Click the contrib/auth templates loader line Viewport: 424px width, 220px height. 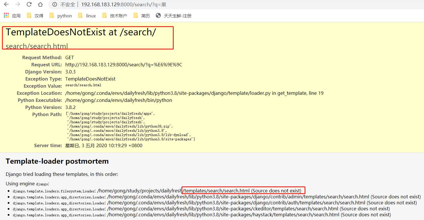(x=215, y=203)
